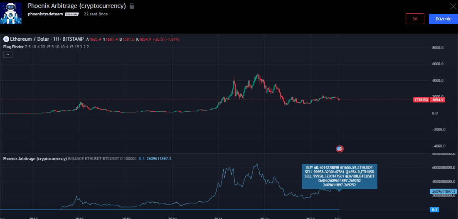Click the PREMIUM badge next to author

pos(71,14)
